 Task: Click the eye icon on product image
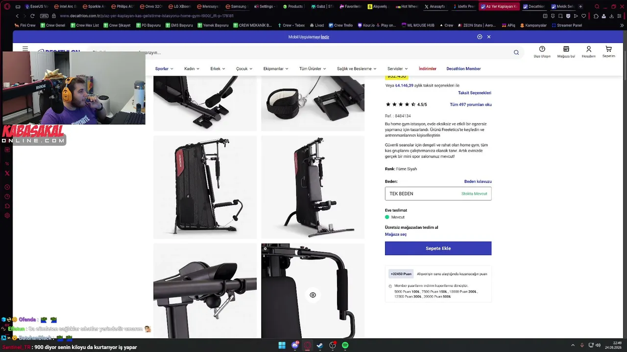(313, 295)
